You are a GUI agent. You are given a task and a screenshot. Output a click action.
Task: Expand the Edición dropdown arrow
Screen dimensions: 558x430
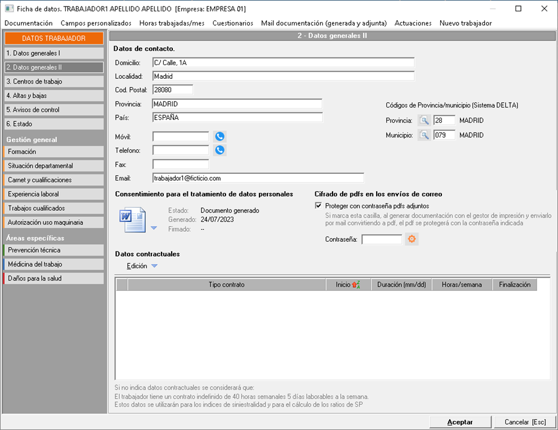pos(154,266)
